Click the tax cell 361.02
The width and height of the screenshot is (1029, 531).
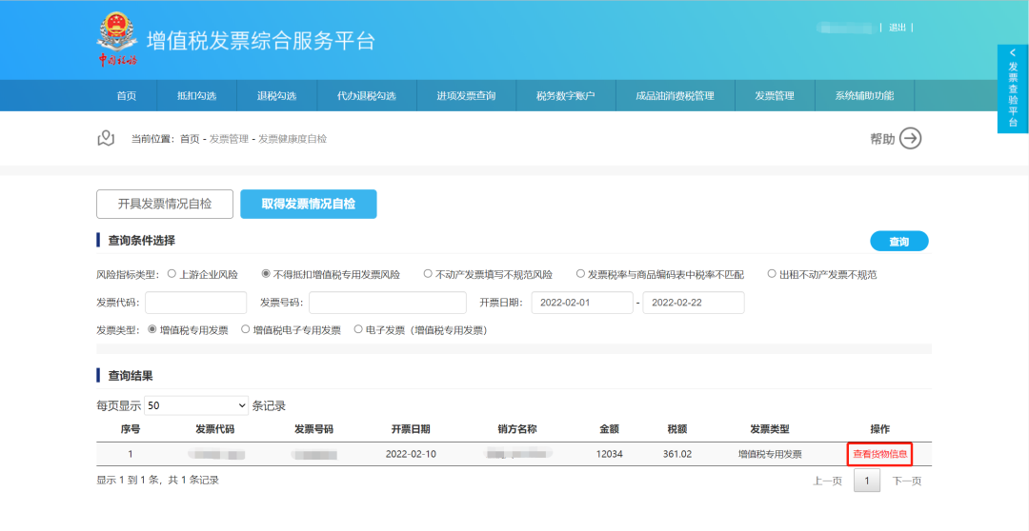click(x=677, y=454)
